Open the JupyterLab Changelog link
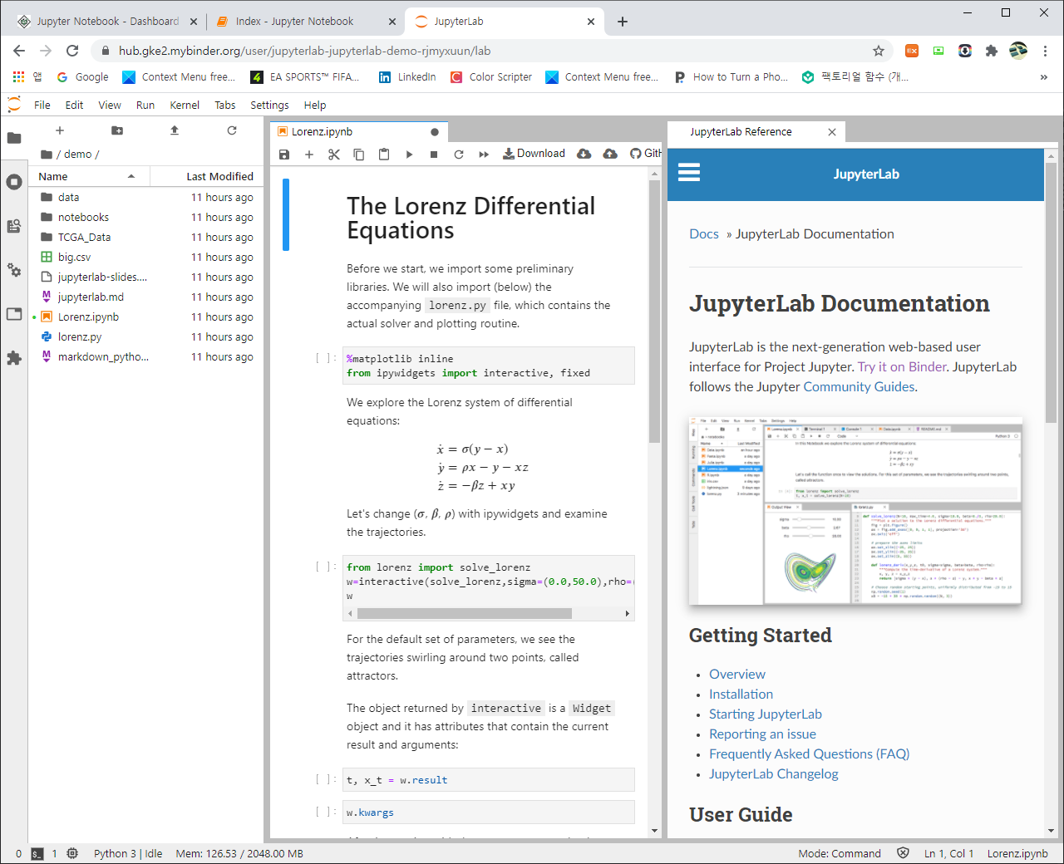 coord(773,774)
